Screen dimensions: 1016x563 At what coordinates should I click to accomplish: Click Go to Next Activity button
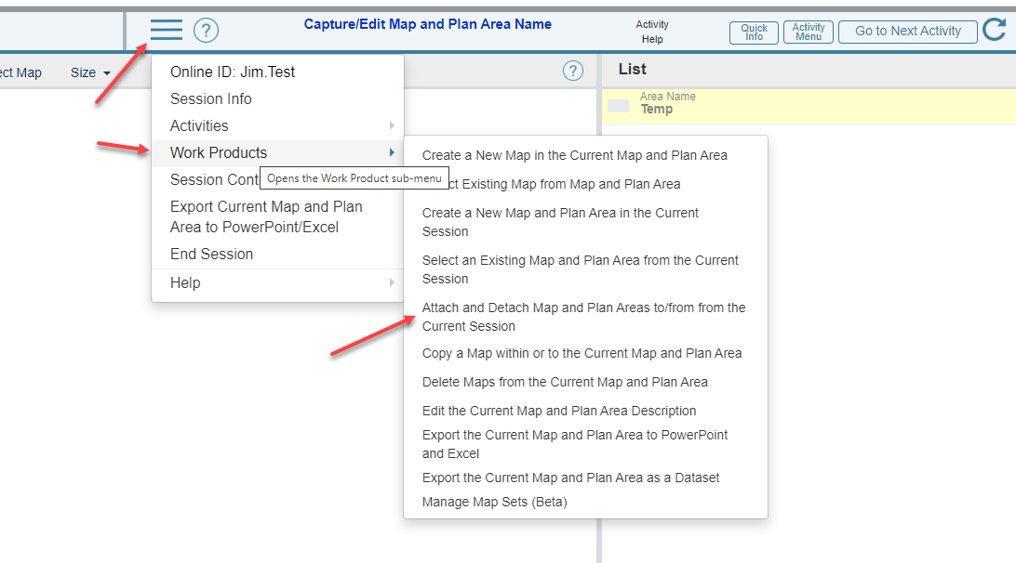tap(908, 32)
